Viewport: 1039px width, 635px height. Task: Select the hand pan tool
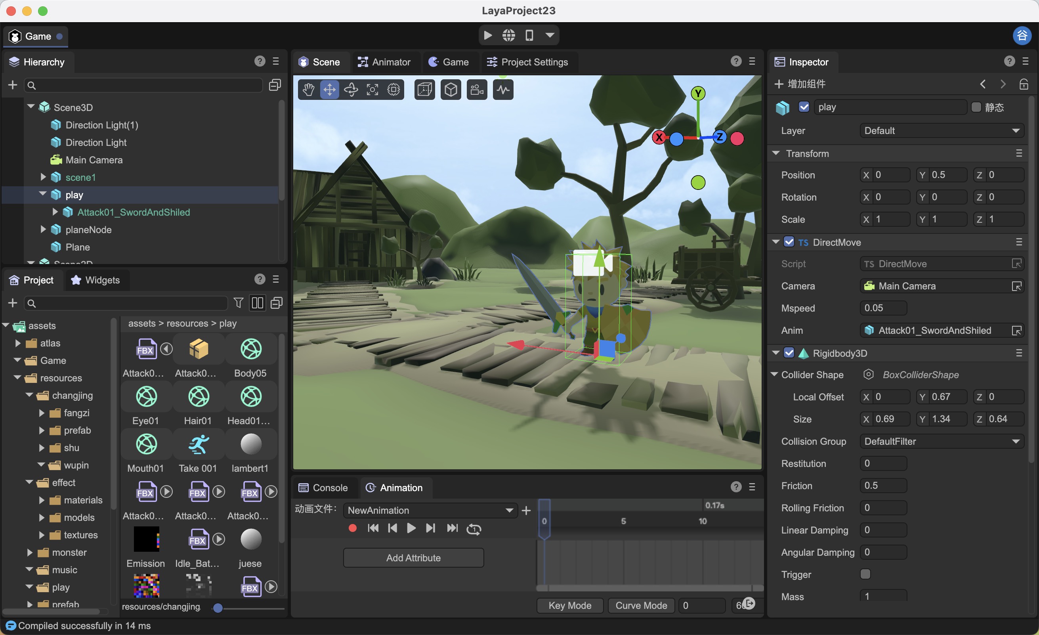tap(308, 90)
